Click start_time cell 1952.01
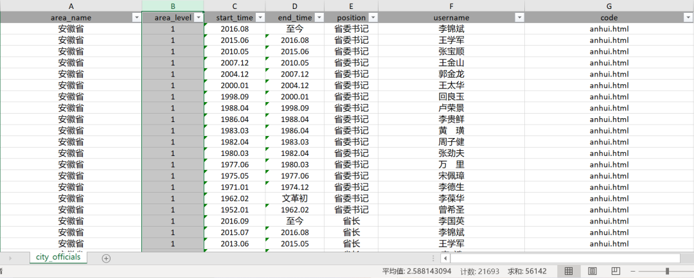This screenshot has height=278, width=694. coord(235,209)
